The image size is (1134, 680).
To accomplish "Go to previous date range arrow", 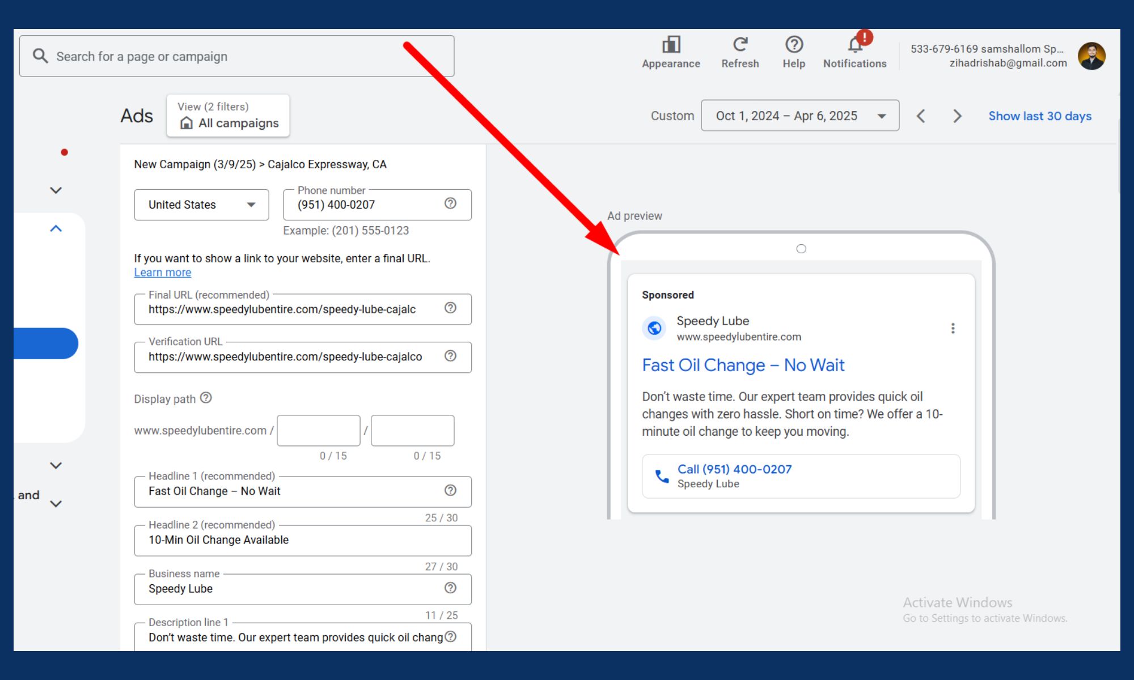I will coord(921,116).
